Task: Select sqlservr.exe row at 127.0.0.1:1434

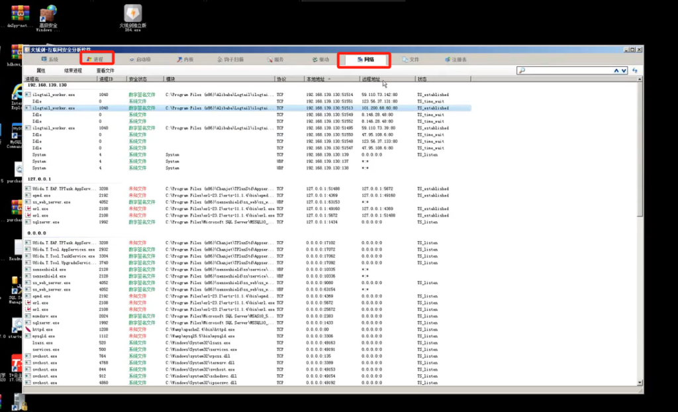Action: (248, 222)
